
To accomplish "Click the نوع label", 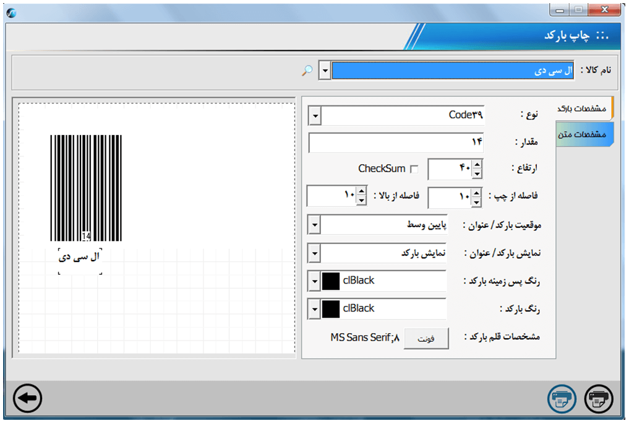I will point(529,115).
